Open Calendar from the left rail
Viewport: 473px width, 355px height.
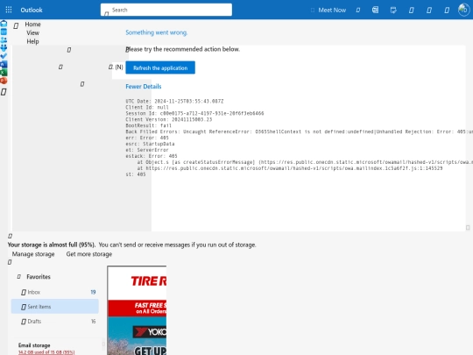click(x=4, y=32)
